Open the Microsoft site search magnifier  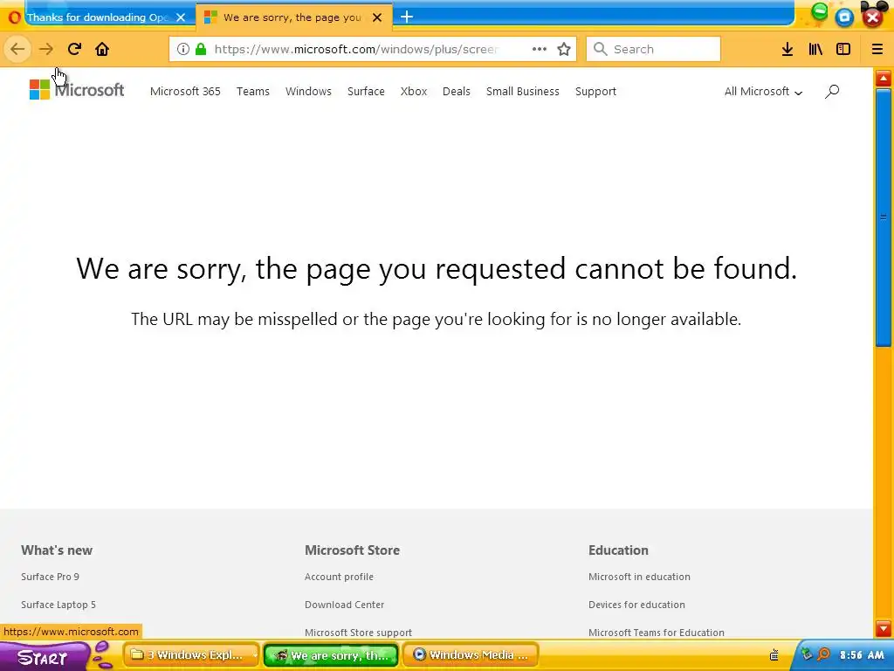pos(832,91)
